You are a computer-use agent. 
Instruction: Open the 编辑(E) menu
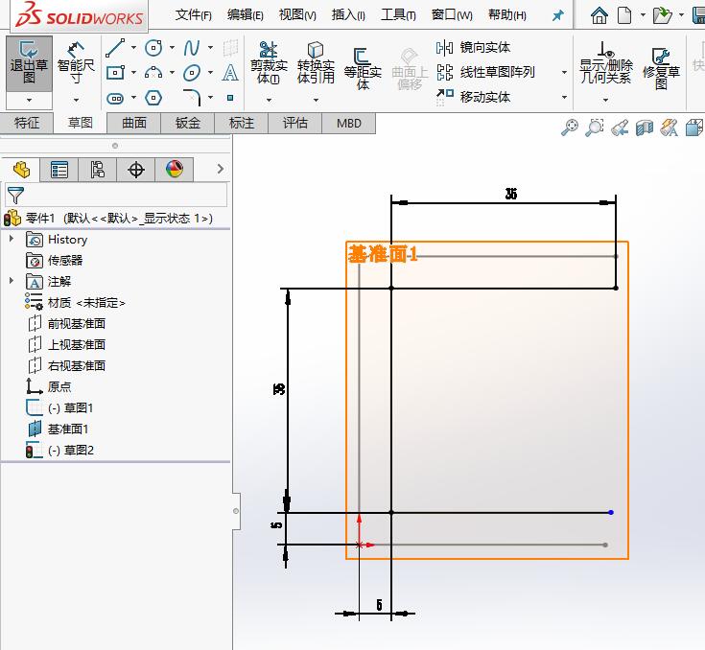point(245,15)
